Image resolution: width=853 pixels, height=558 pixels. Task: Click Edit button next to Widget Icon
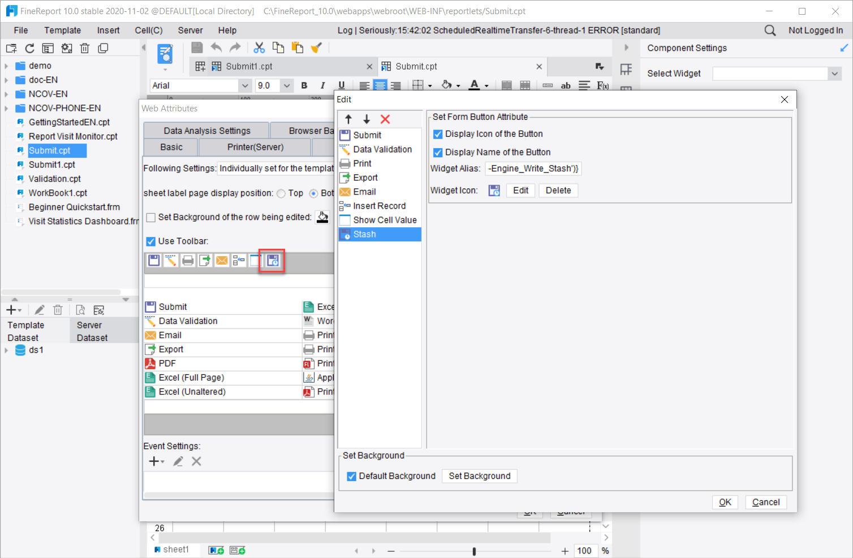point(520,191)
